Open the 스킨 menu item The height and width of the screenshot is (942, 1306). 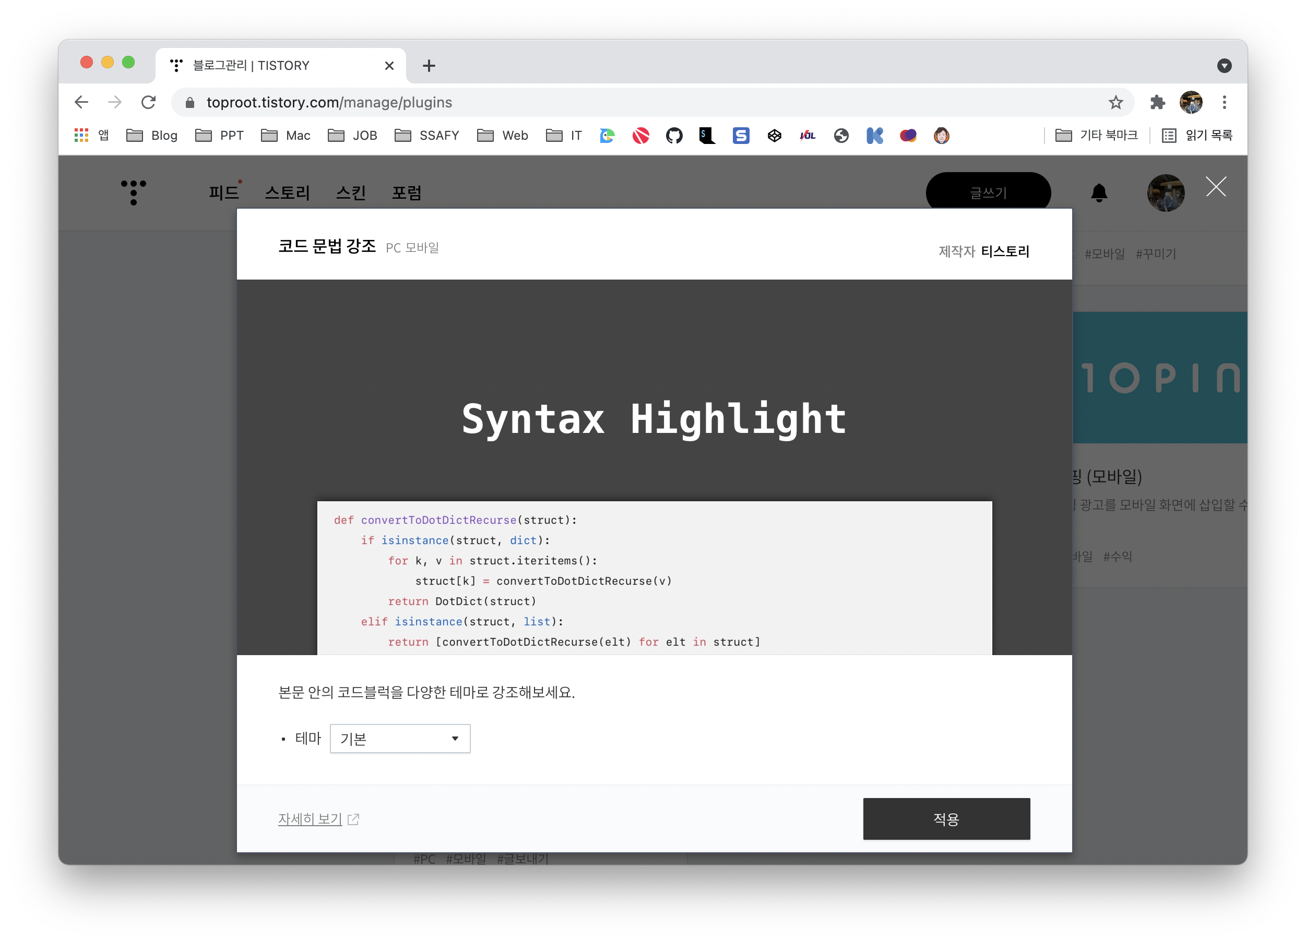(351, 193)
